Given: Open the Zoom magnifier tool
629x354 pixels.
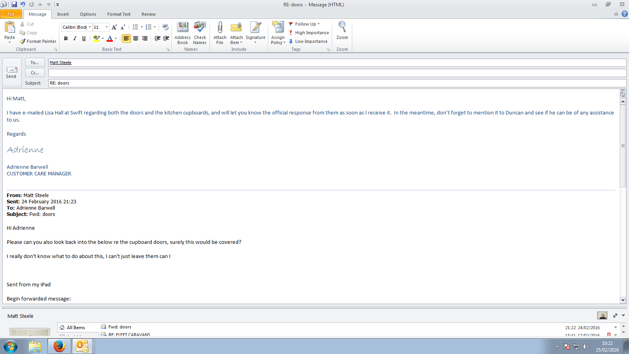Looking at the screenshot, I should tap(342, 31).
